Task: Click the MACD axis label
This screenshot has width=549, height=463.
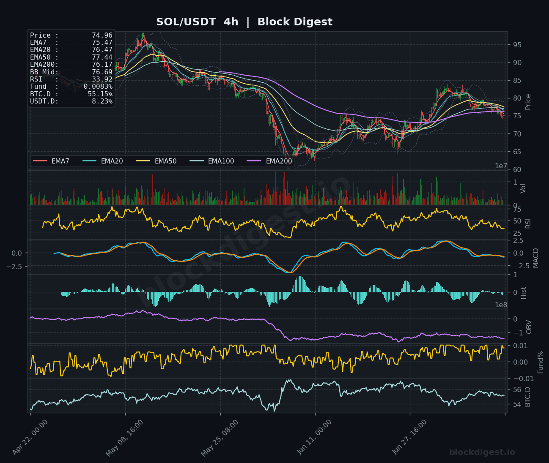Action: pyautogui.click(x=535, y=258)
